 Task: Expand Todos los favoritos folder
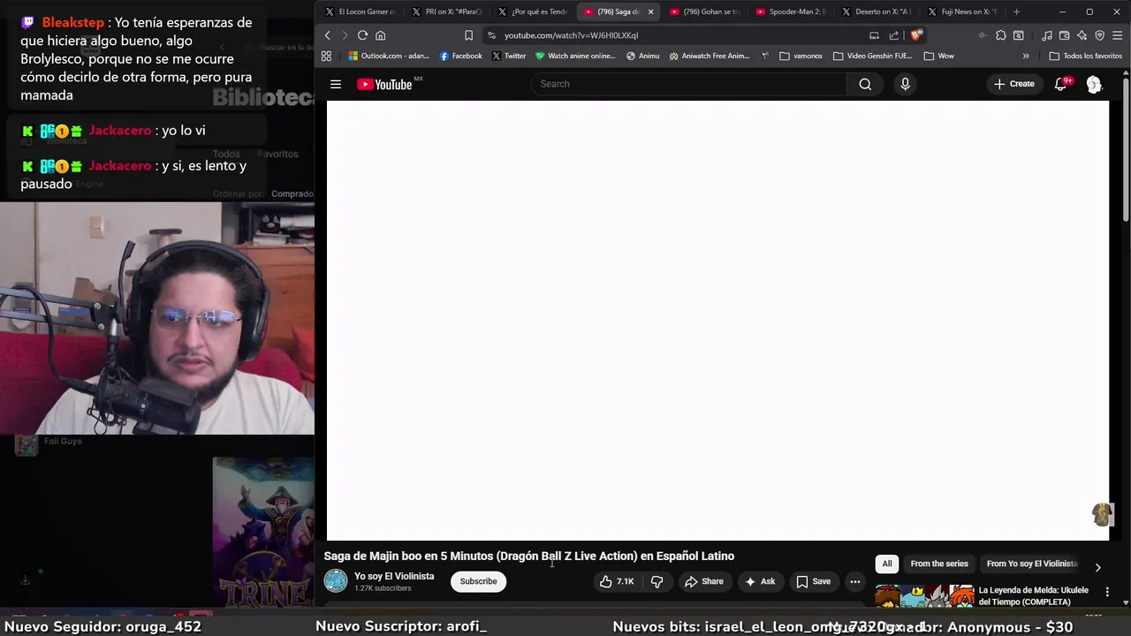pyautogui.click(x=1086, y=56)
